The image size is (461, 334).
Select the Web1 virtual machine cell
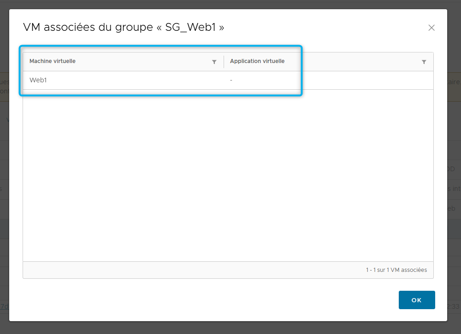point(38,80)
